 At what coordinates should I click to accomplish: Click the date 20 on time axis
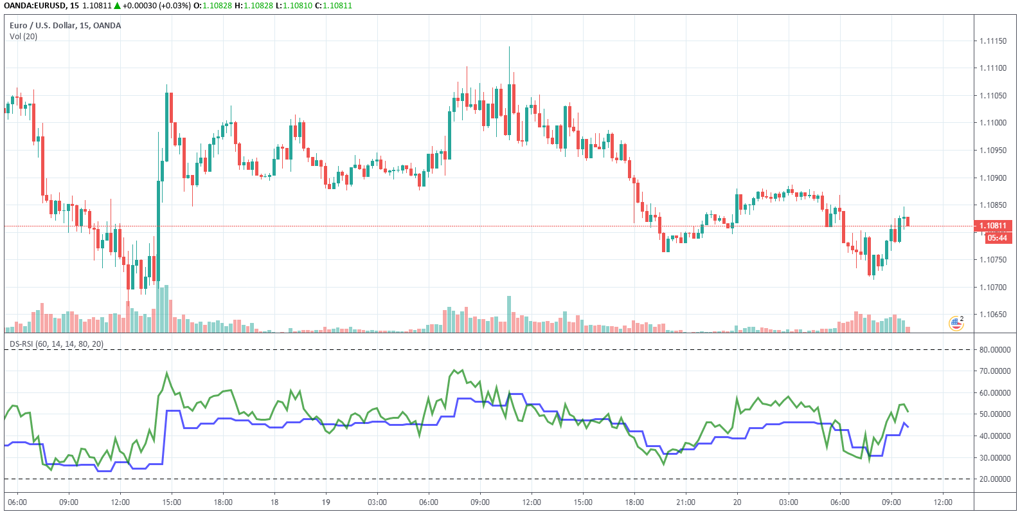[737, 502]
